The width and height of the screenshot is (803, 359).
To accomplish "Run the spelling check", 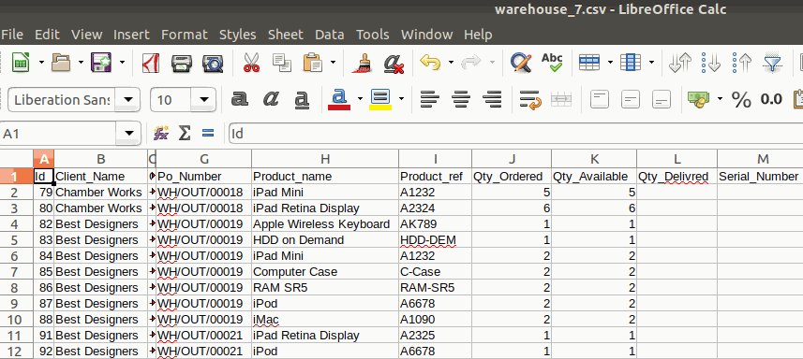I will pyautogui.click(x=552, y=63).
